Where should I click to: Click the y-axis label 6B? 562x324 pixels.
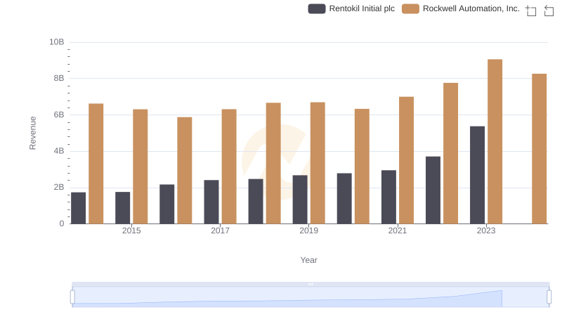(59, 115)
